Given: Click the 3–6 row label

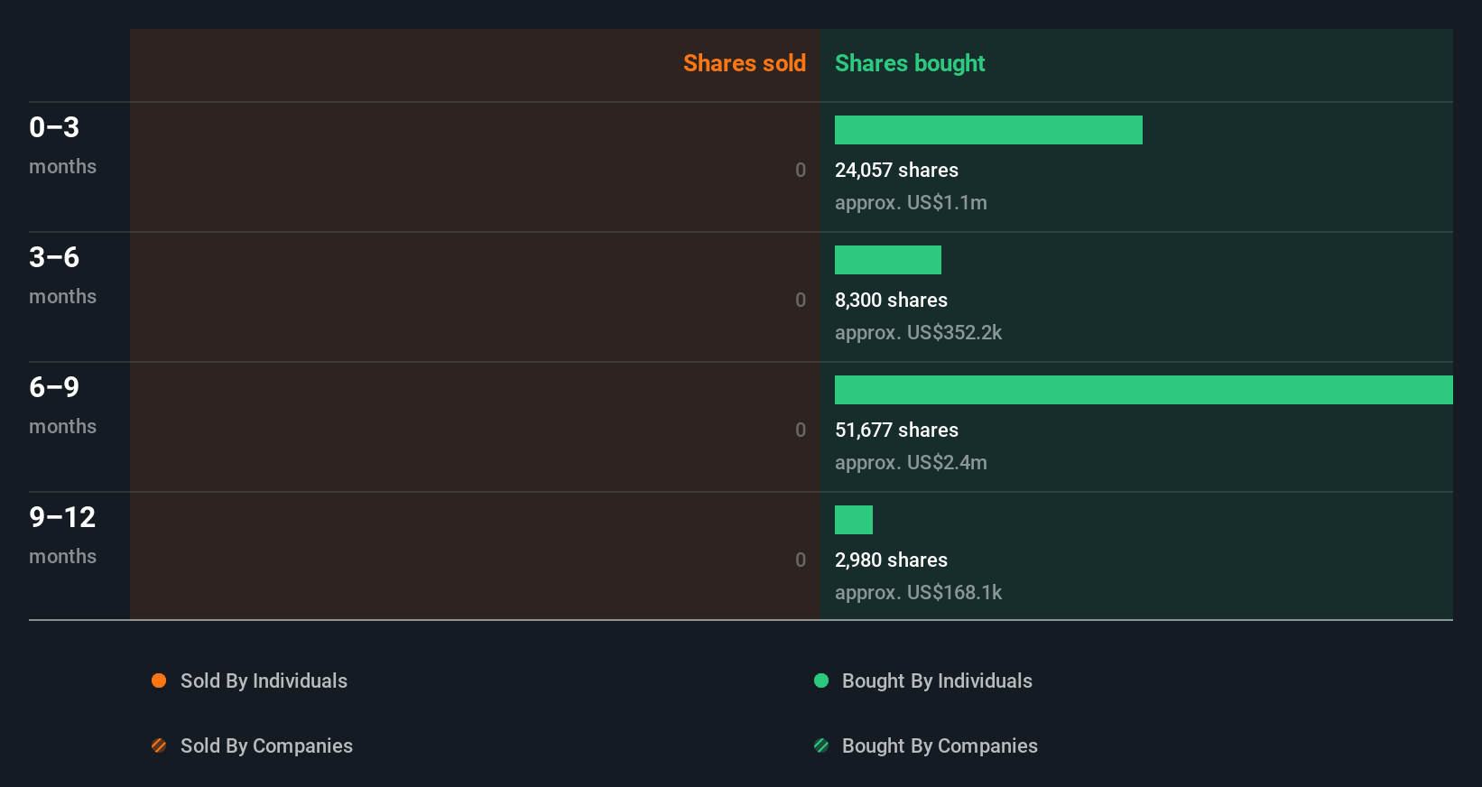Looking at the screenshot, I should [x=54, y=257].
